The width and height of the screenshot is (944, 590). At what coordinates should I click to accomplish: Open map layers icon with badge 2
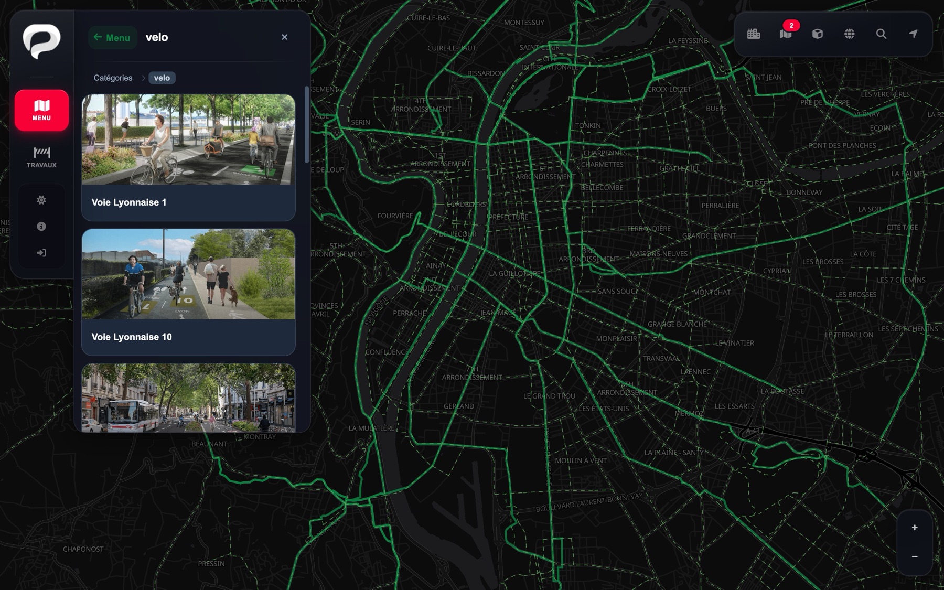click(x=786, y=34)
